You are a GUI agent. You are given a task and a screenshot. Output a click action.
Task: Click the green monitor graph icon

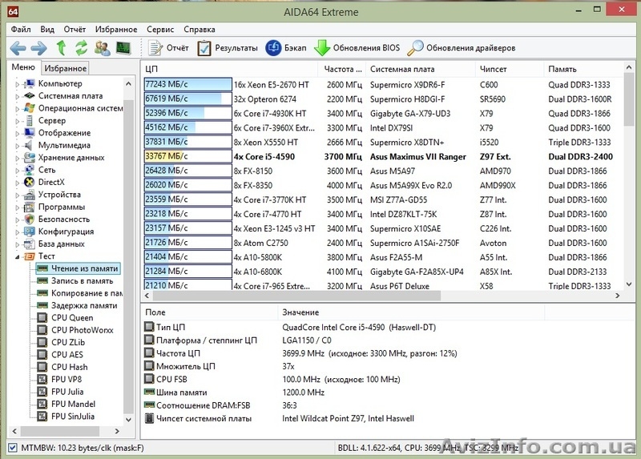click(124, 48)
